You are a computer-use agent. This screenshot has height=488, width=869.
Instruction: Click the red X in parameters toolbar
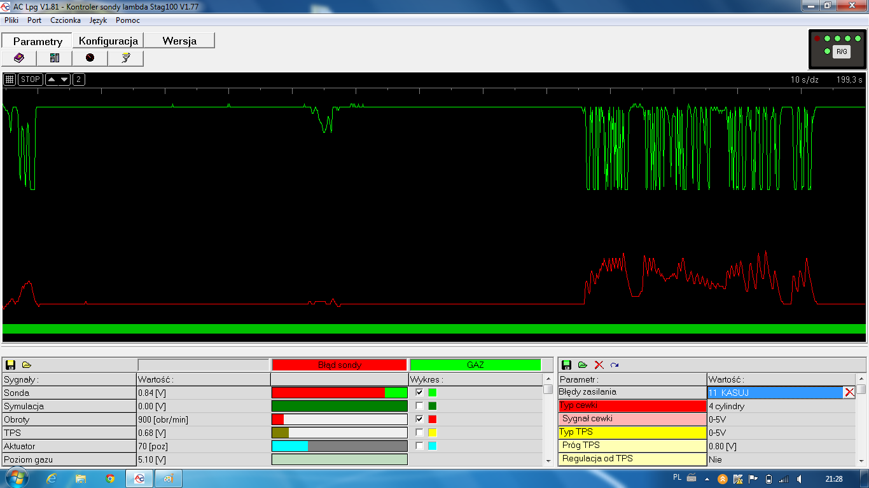599,365
